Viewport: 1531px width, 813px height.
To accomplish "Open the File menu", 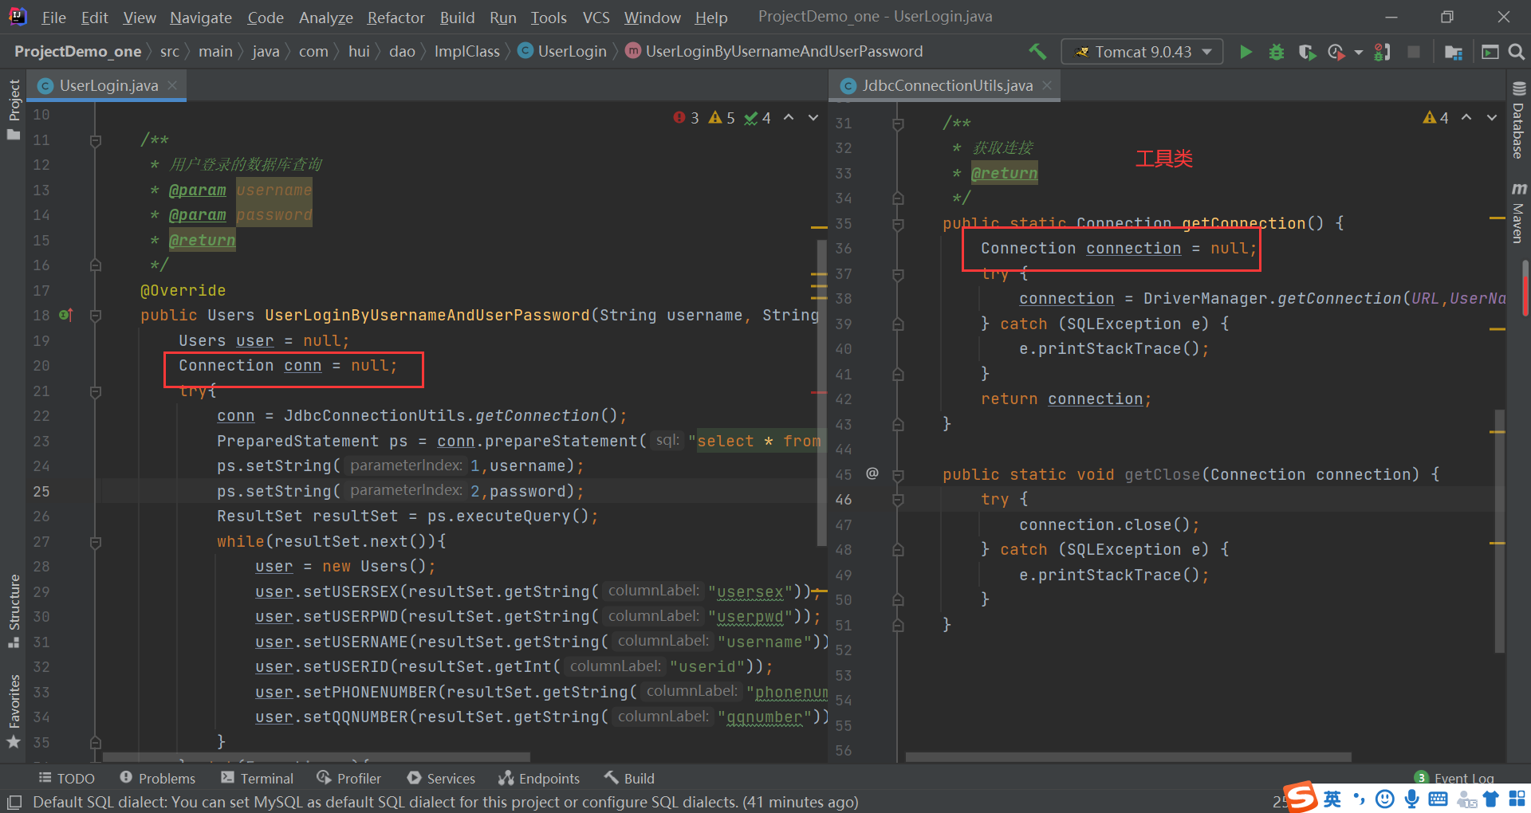I will (x=53, y=18).
